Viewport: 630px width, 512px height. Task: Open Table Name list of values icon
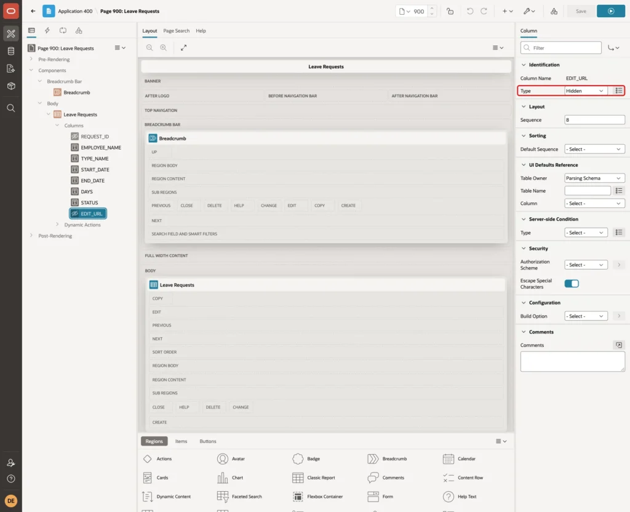(x=619, y=191)
